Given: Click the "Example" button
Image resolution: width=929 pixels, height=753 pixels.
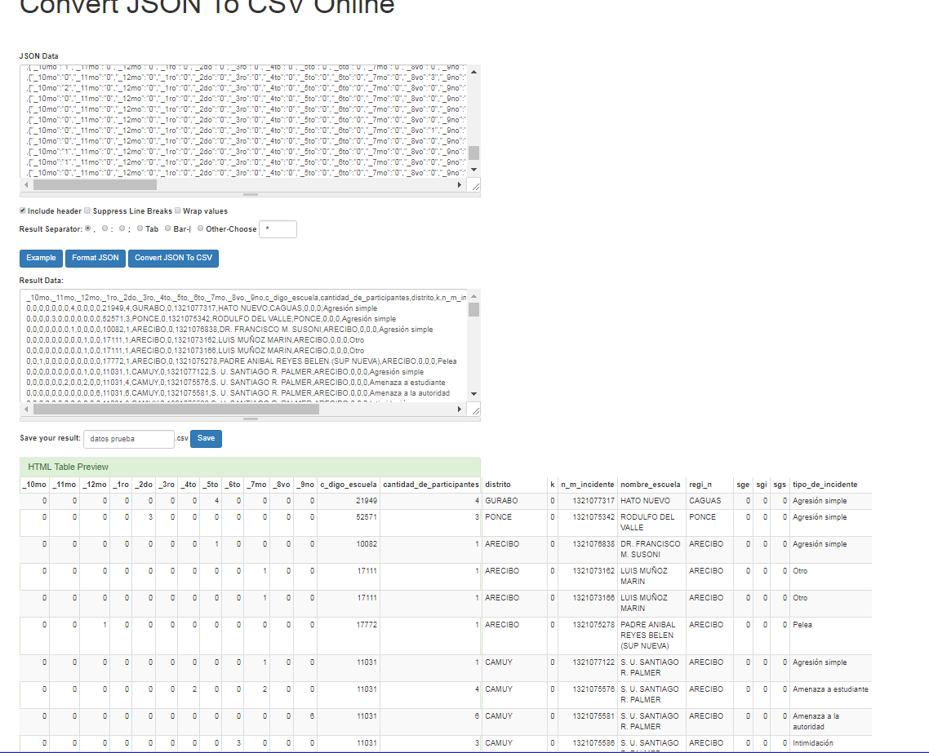Looking at the screenshot, I should click(40, 258).
